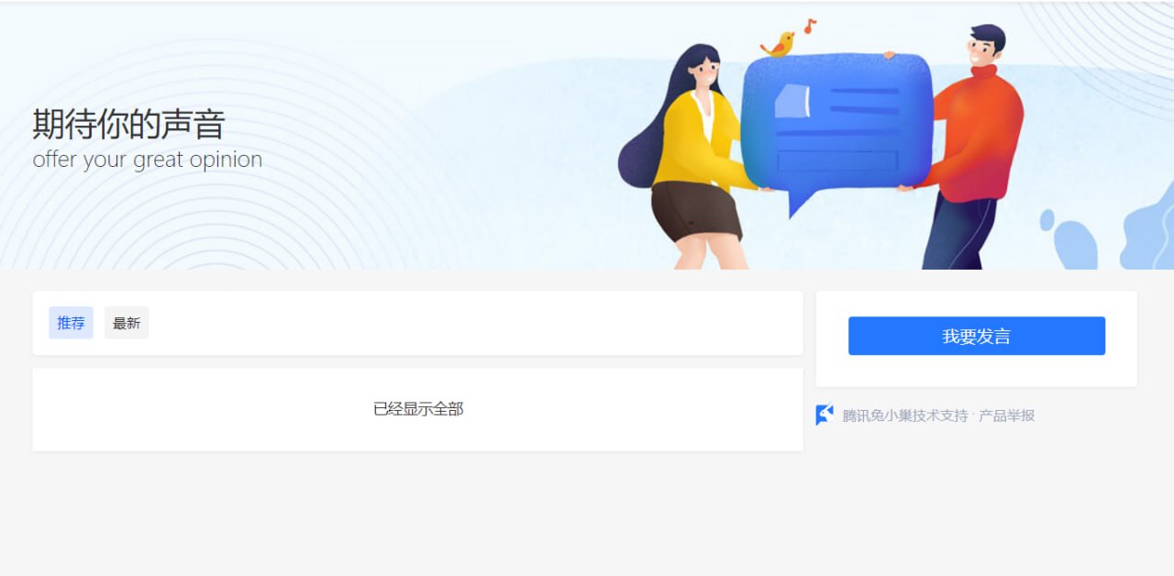Screen dimensions: 1174x576
Task: Click the man in the red sweater
Action: (x=968, y=147)
